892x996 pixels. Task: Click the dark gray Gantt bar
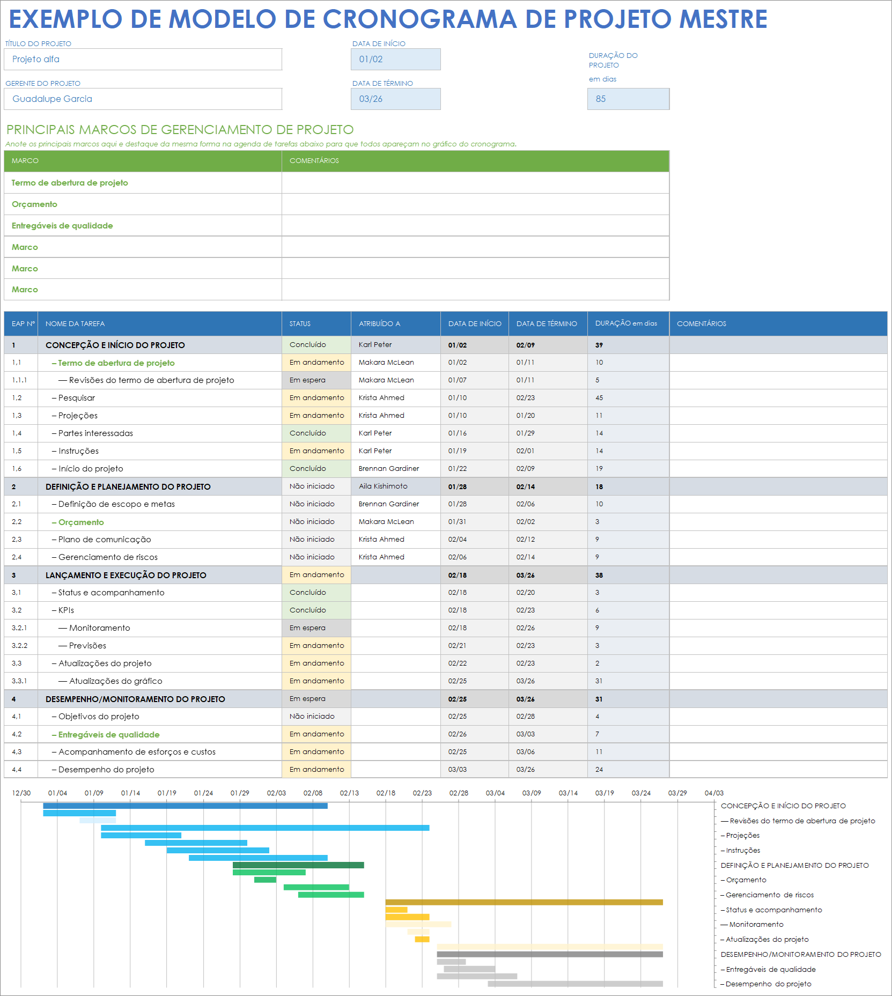click(550, 955)
